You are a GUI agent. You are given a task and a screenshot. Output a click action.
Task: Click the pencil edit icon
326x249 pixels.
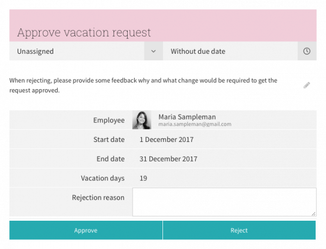coord(307,85)
